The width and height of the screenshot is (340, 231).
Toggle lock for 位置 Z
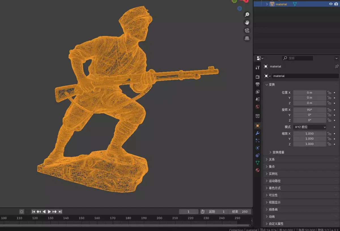329,103
